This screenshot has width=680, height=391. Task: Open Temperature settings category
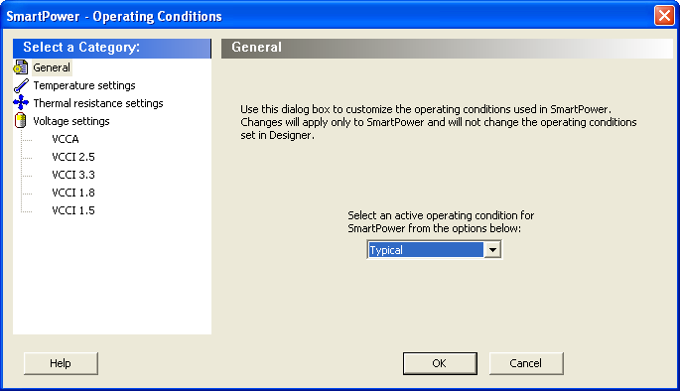coord(84,85)
